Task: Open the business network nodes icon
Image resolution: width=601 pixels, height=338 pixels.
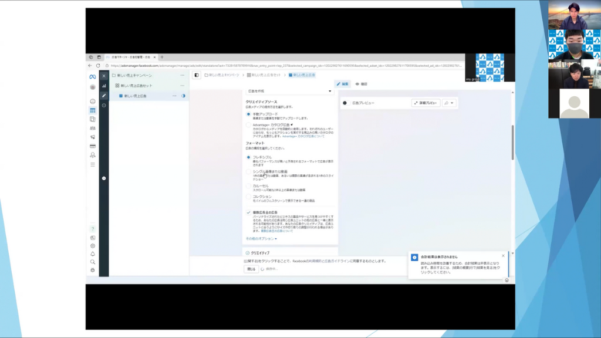Action: click(92, 155)
